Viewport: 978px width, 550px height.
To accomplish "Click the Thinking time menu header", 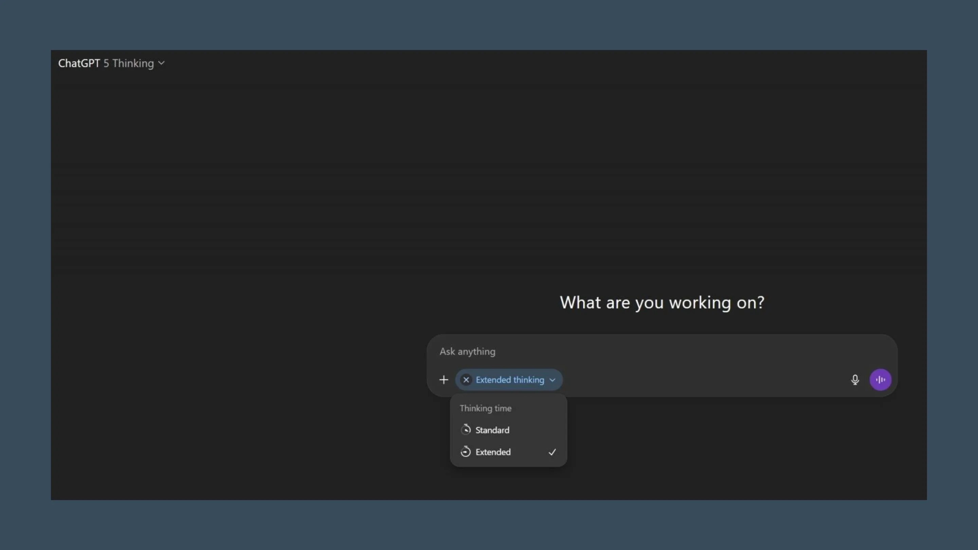I will (485, 408).
